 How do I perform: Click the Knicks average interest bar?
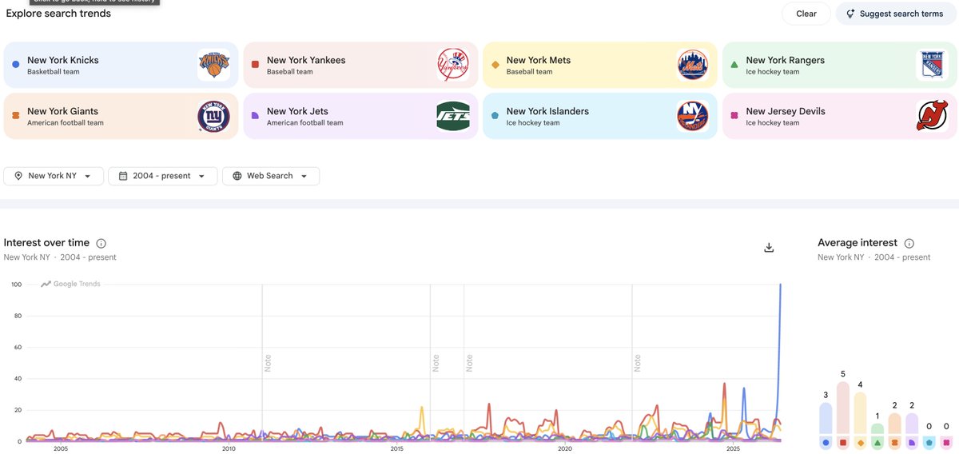coord(826,418)
